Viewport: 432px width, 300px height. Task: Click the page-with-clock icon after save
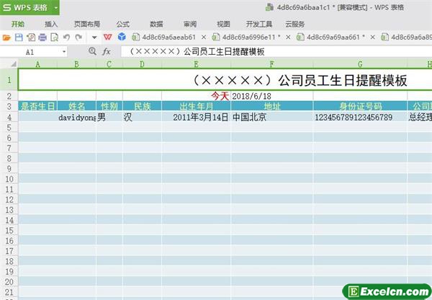pyautogui.click(x=30, y=37)
